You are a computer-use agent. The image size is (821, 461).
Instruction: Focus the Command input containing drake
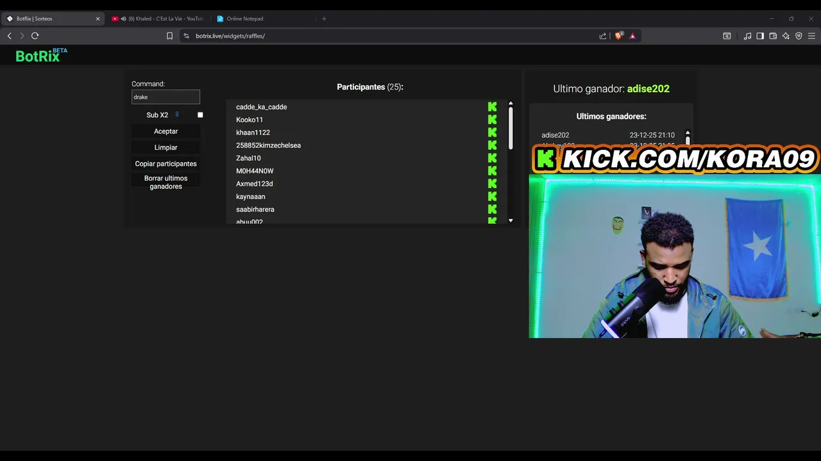coord(165,97)
